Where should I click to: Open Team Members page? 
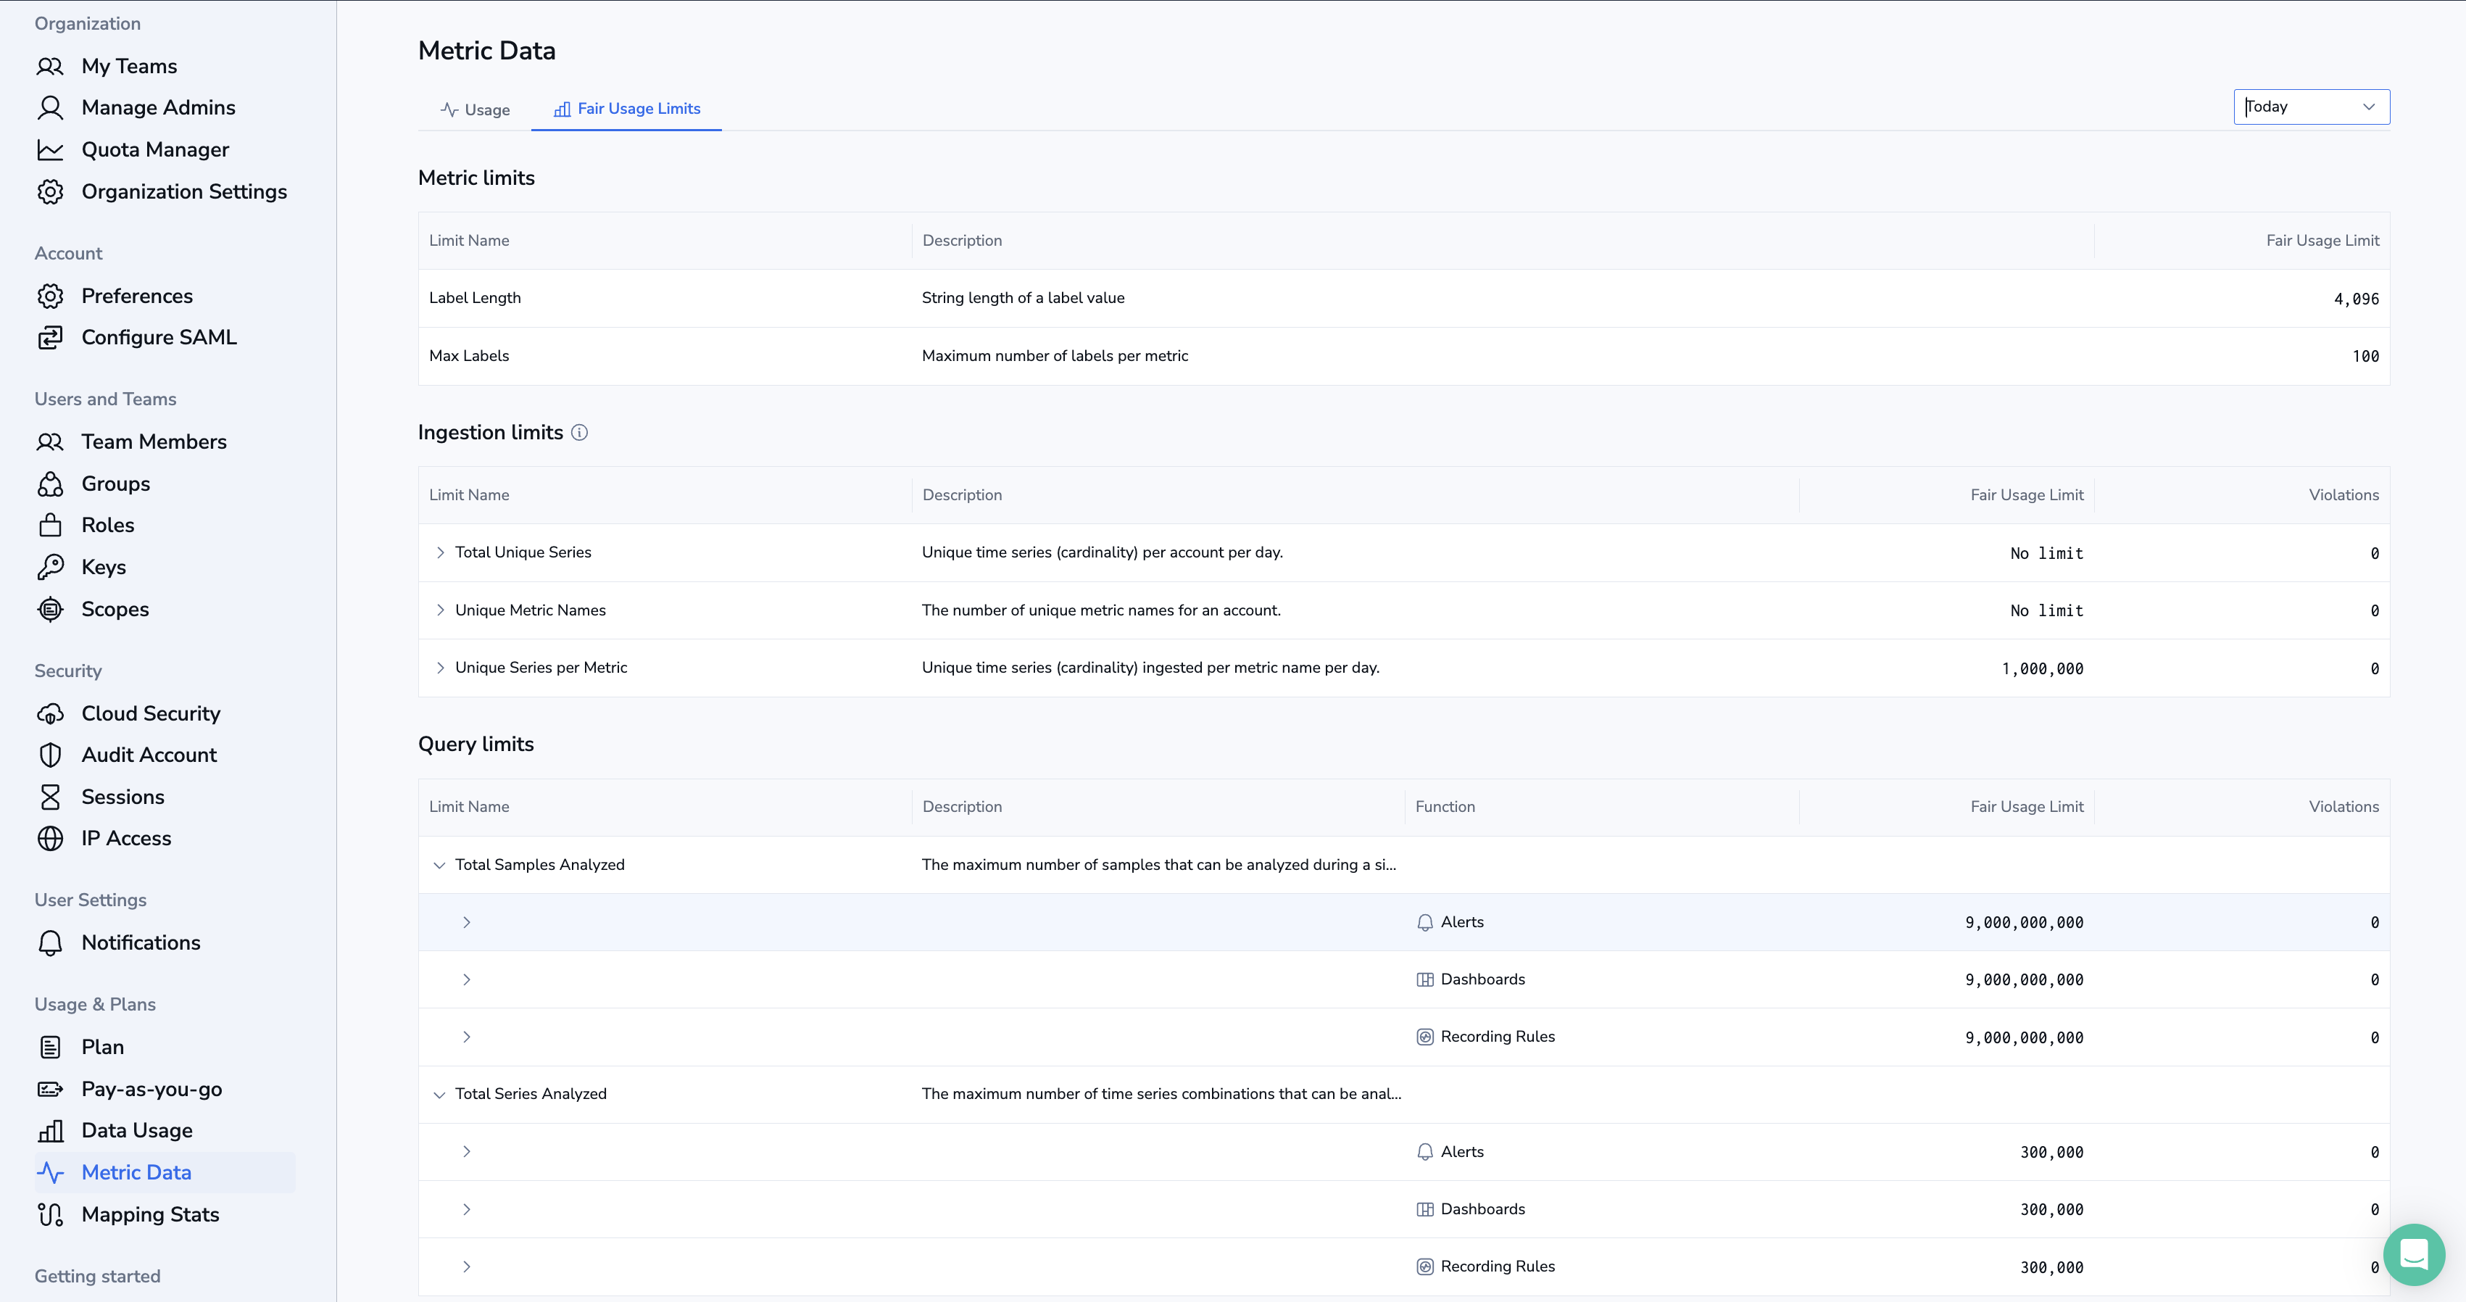[x=154, y=442]
